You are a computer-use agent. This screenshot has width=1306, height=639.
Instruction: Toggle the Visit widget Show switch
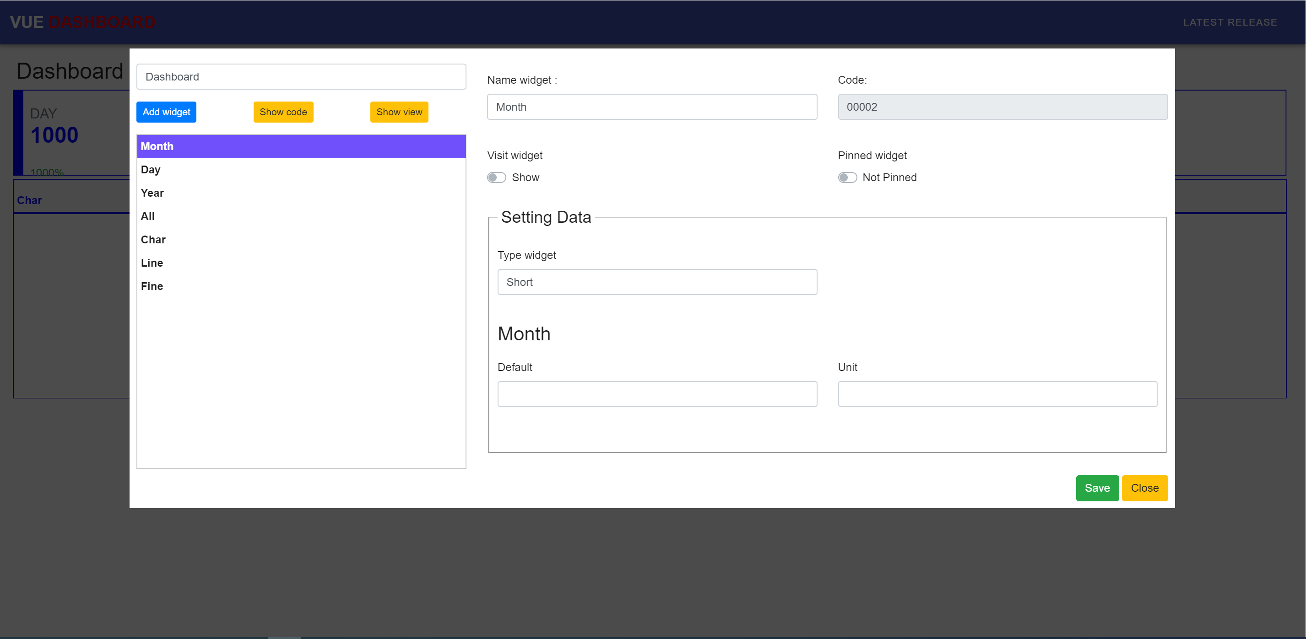point(496,177)
